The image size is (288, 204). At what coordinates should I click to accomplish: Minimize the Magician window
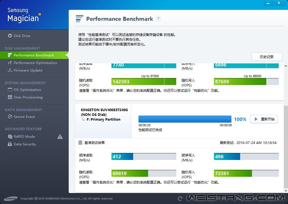pos(268,3)
